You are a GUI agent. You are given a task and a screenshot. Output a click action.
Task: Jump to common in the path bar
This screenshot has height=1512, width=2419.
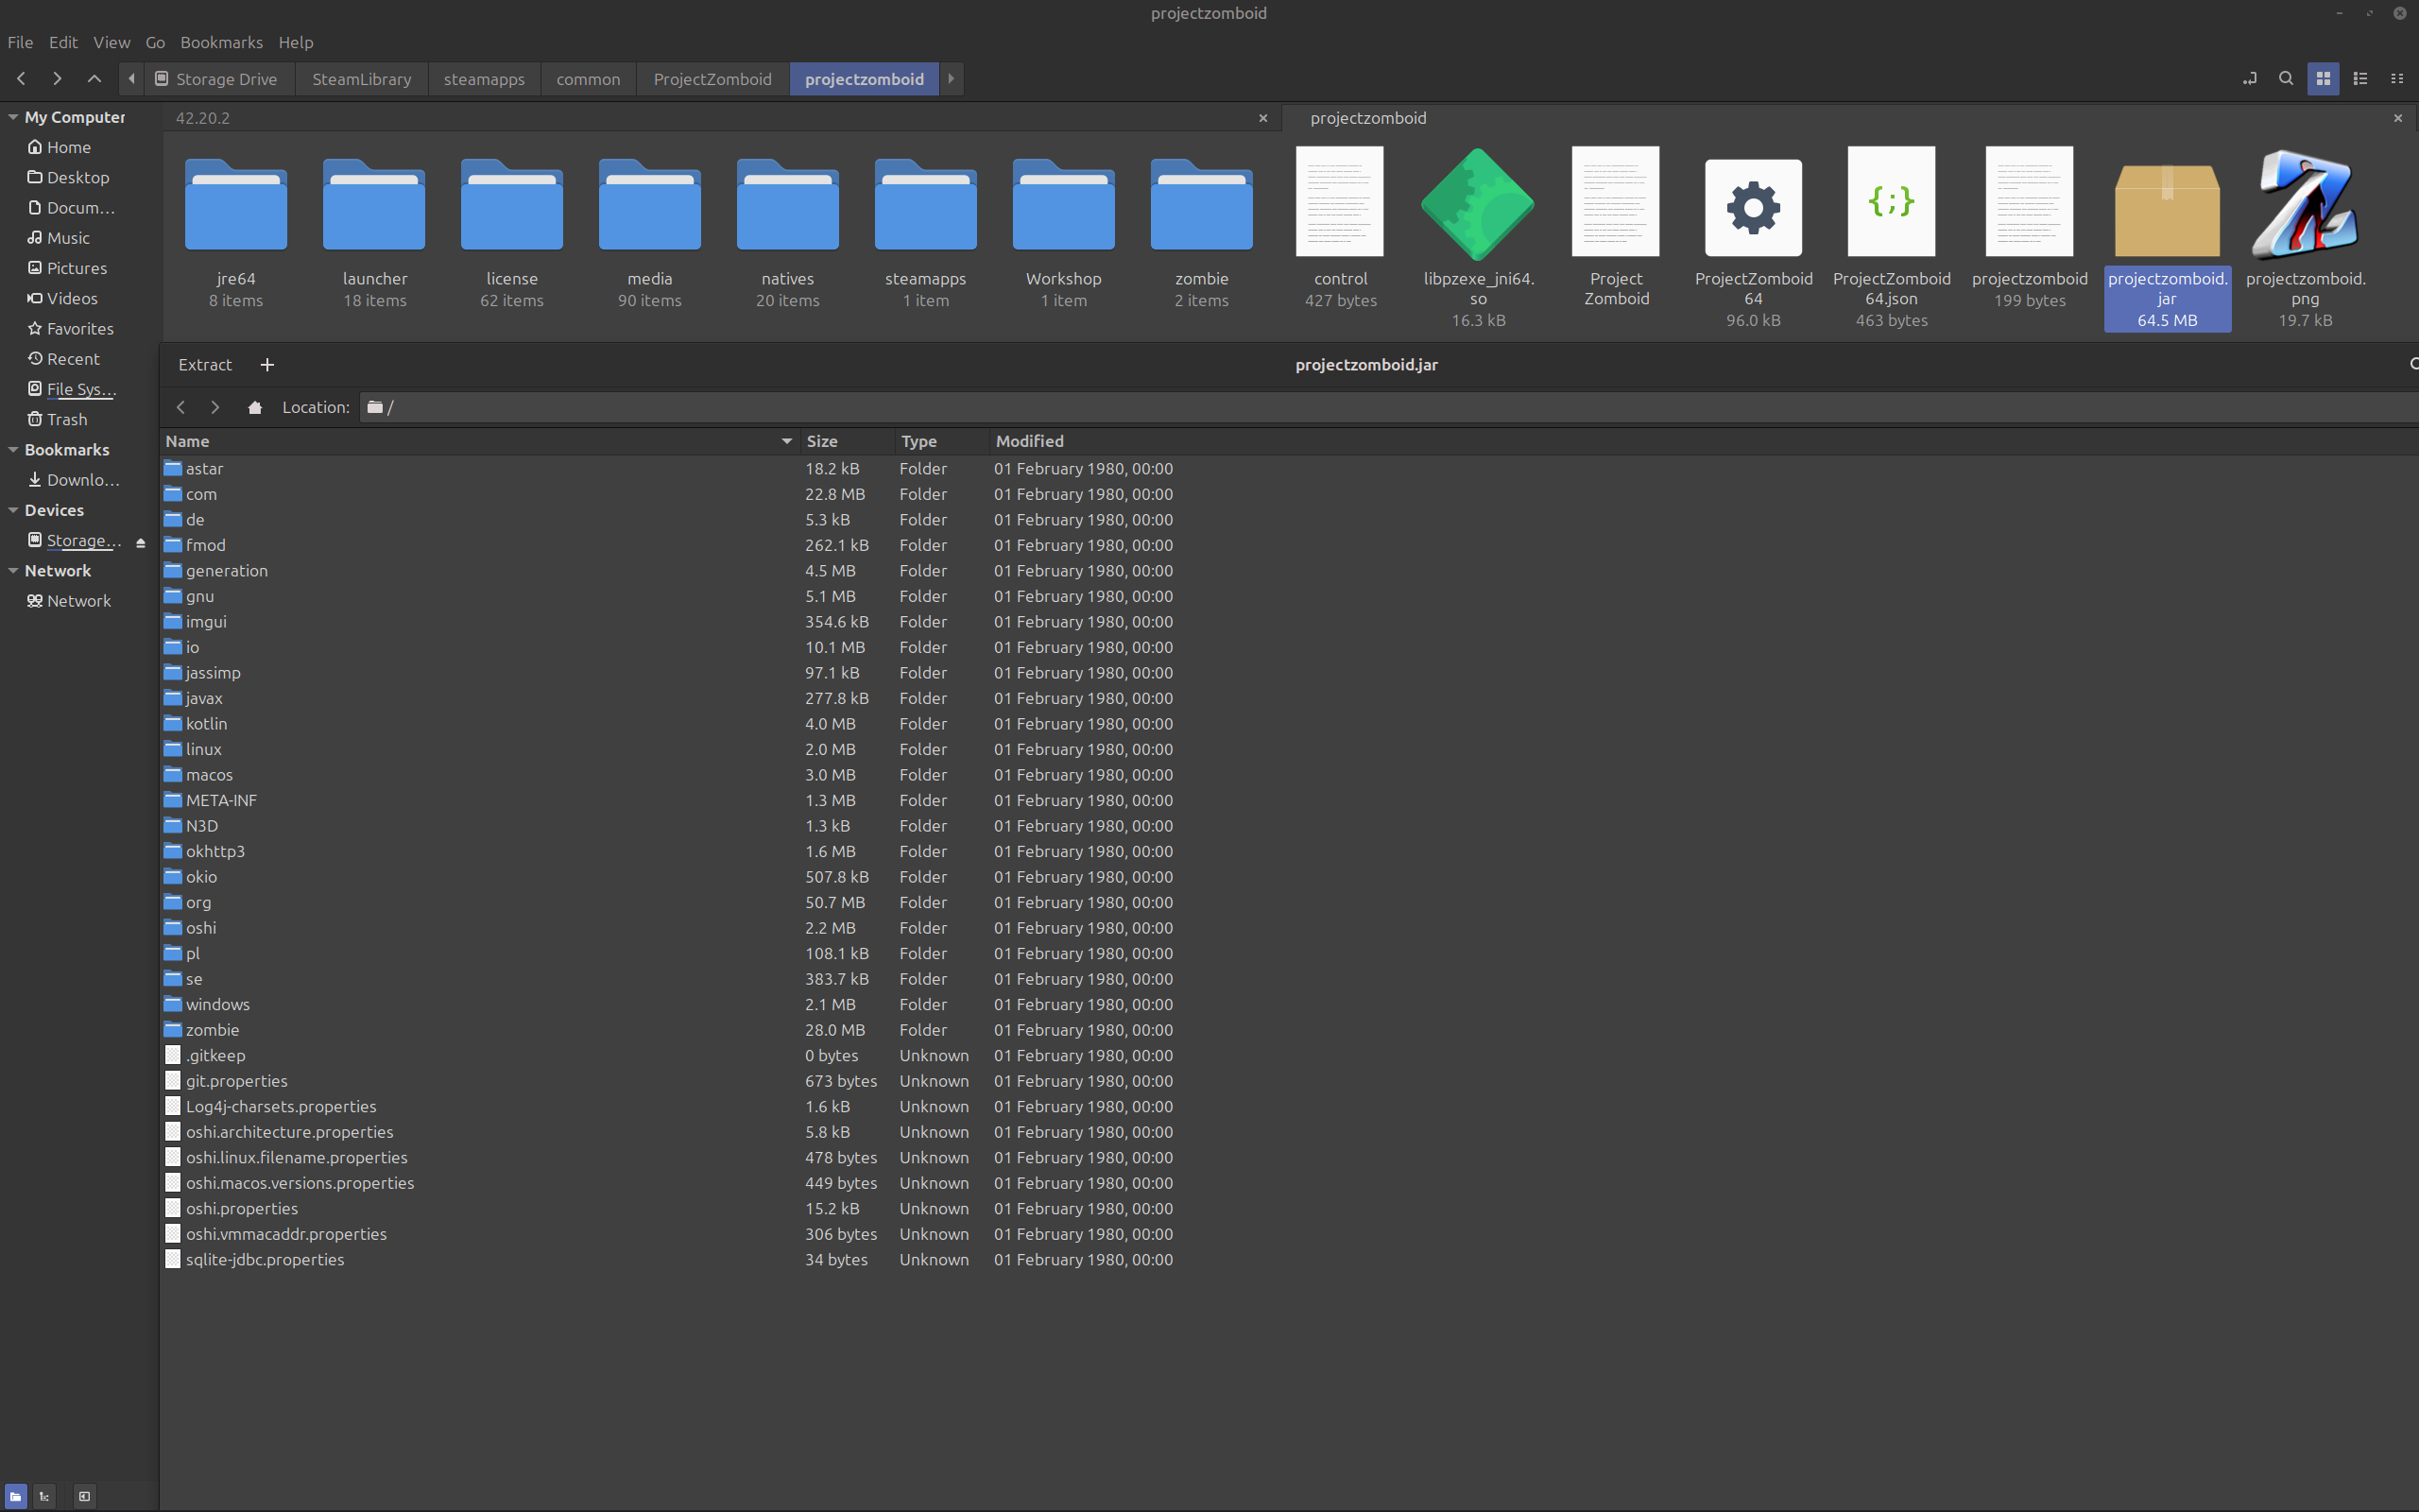[x=589, y=79]
